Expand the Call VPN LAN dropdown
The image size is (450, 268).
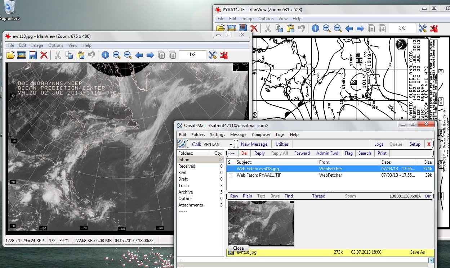pos(231,144)
